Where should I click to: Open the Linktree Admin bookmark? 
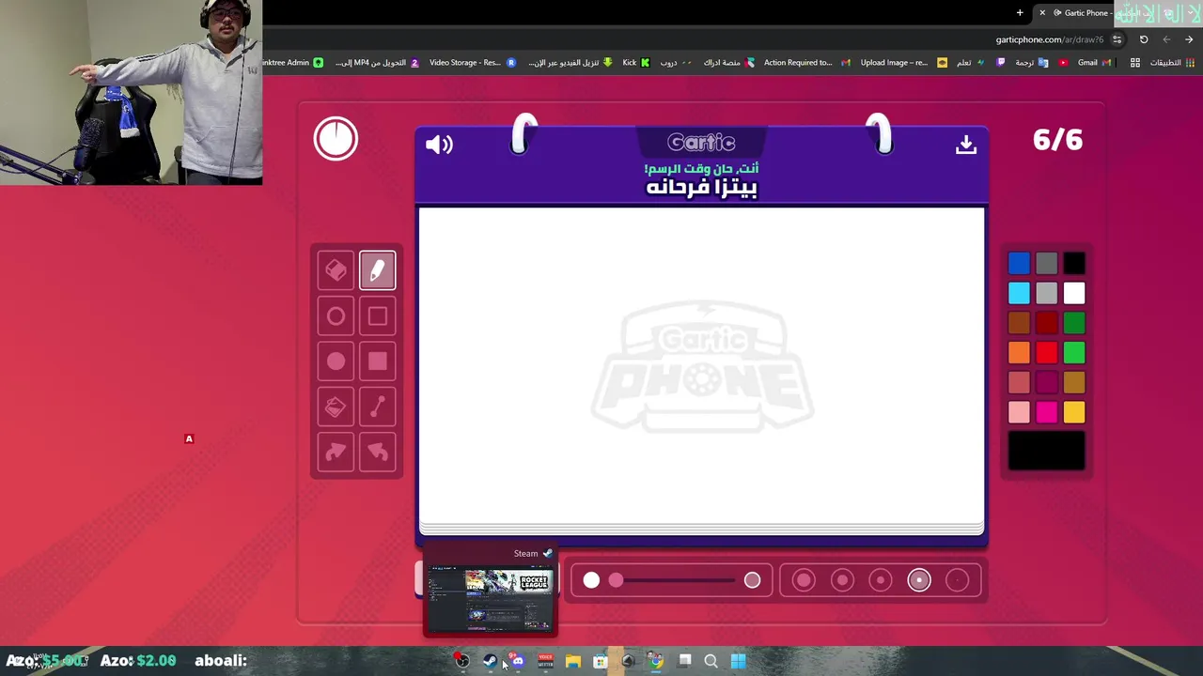click(293, 63)
